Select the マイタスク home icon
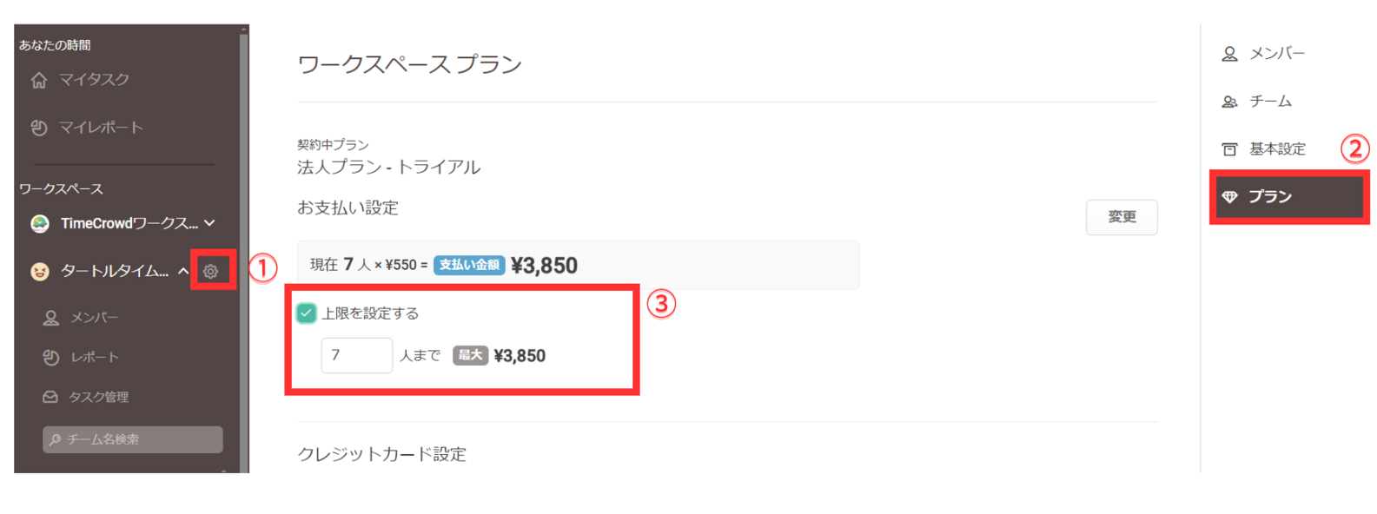 point(40,79)
